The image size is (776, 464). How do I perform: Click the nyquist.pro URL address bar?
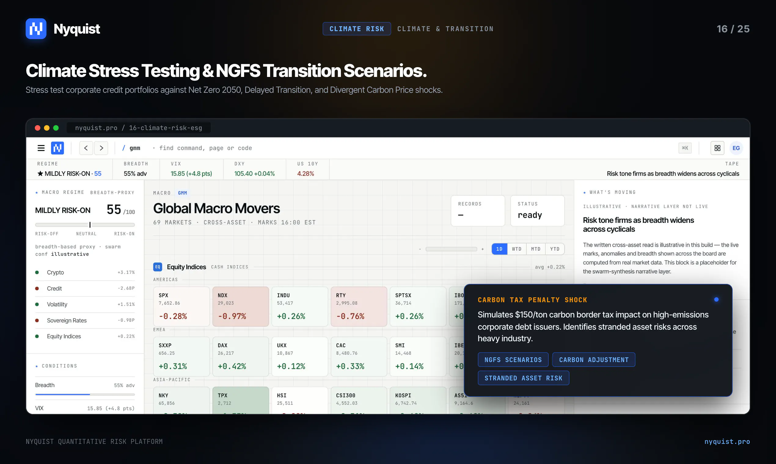[x=138, y=128]
